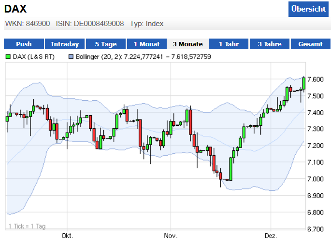Click the Typ: Index text
The width and height of the screenshot is (331, 241).
pos(147,24)
